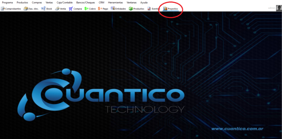282x139 pixels.
Task: Open Ctas. ctes. accounts icon
Action: point(26,9)
